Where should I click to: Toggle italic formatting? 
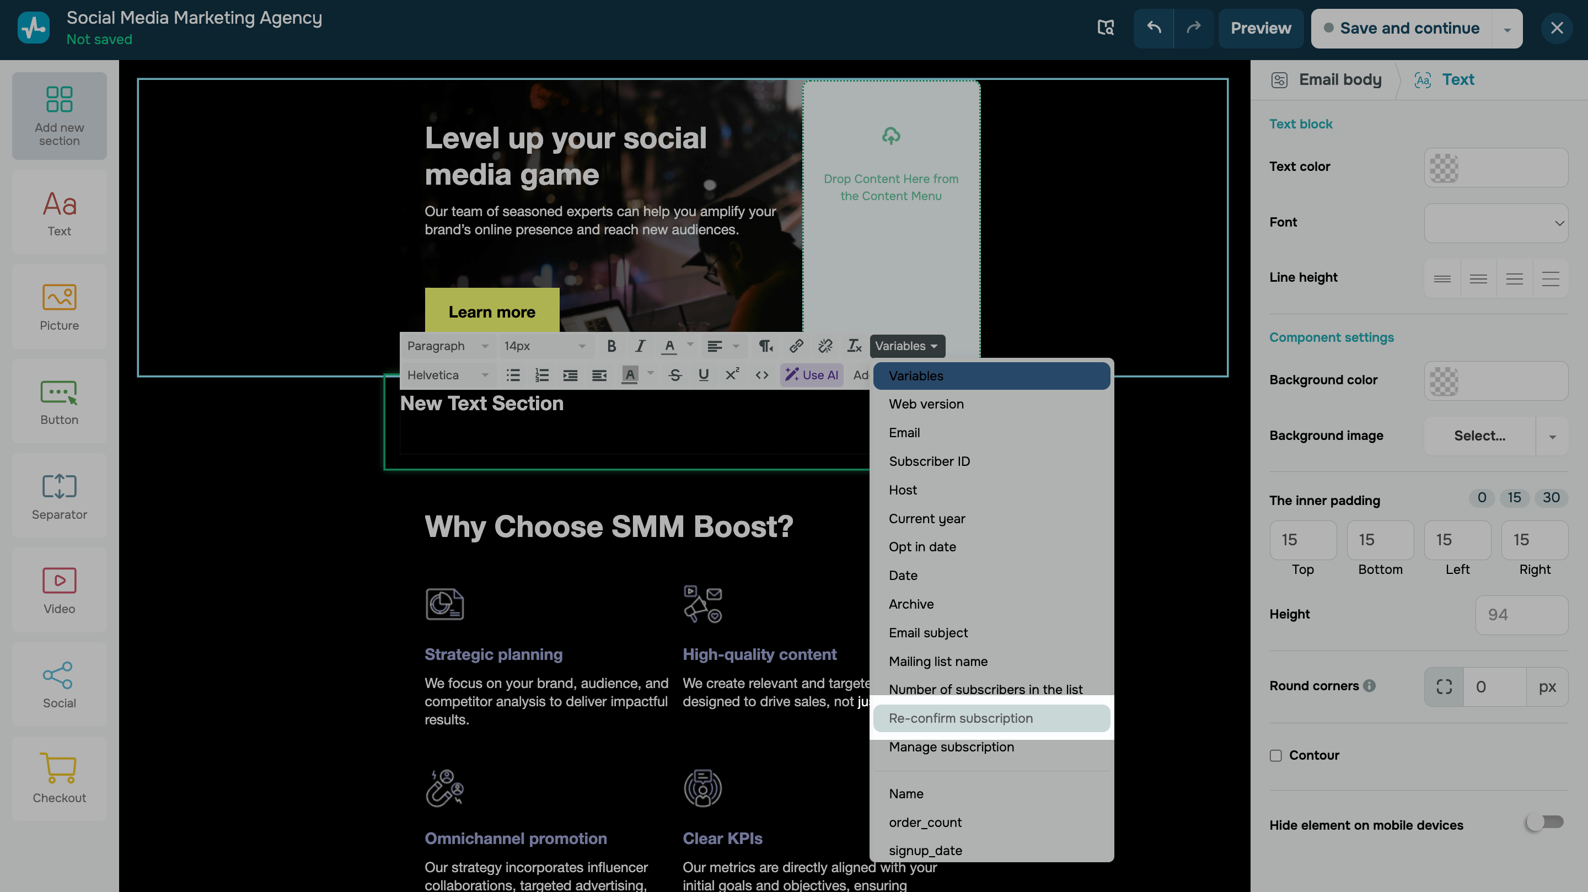[x=640, y=346]
